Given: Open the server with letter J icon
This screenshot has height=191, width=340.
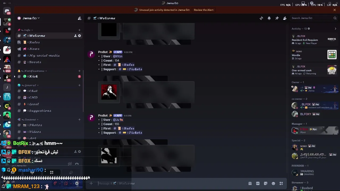Looking at the screenshot, I should coord(7,87).
